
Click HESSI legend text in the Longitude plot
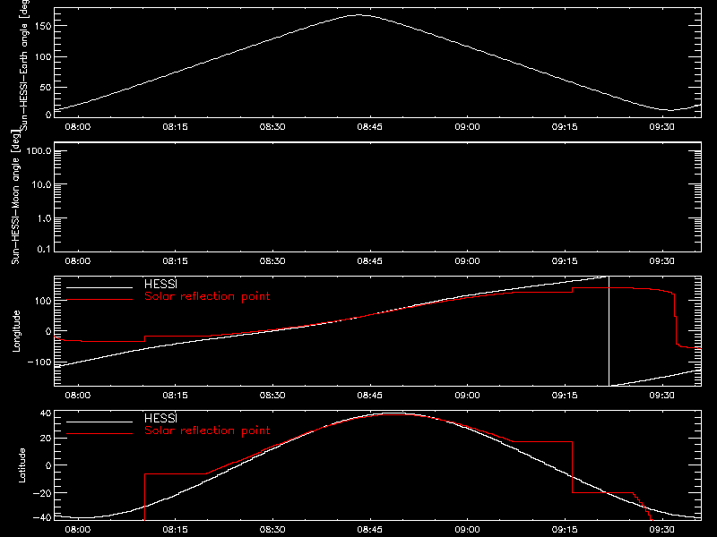click(160, 284)
